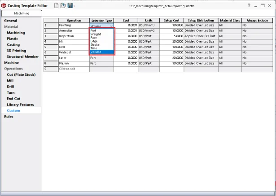276x196 pixels.
Task: Click Mill row setup cost 20.0000
Action: coord(171,42)
